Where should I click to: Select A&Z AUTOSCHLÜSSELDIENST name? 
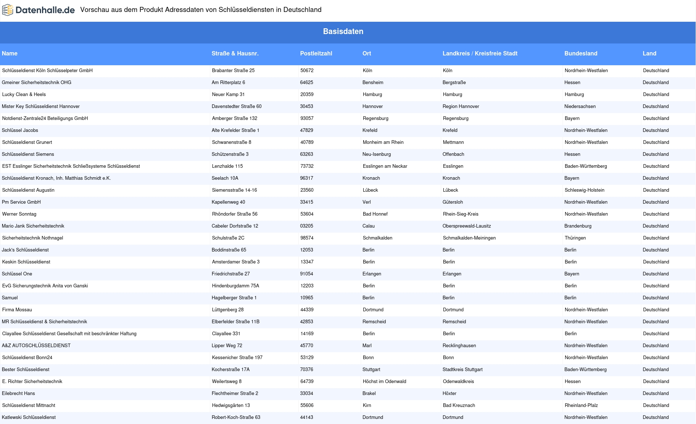[x=36, y=346]
